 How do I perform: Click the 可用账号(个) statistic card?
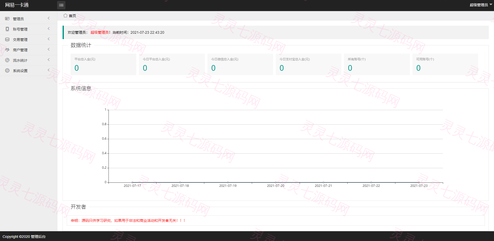click(x=445, y=64)
